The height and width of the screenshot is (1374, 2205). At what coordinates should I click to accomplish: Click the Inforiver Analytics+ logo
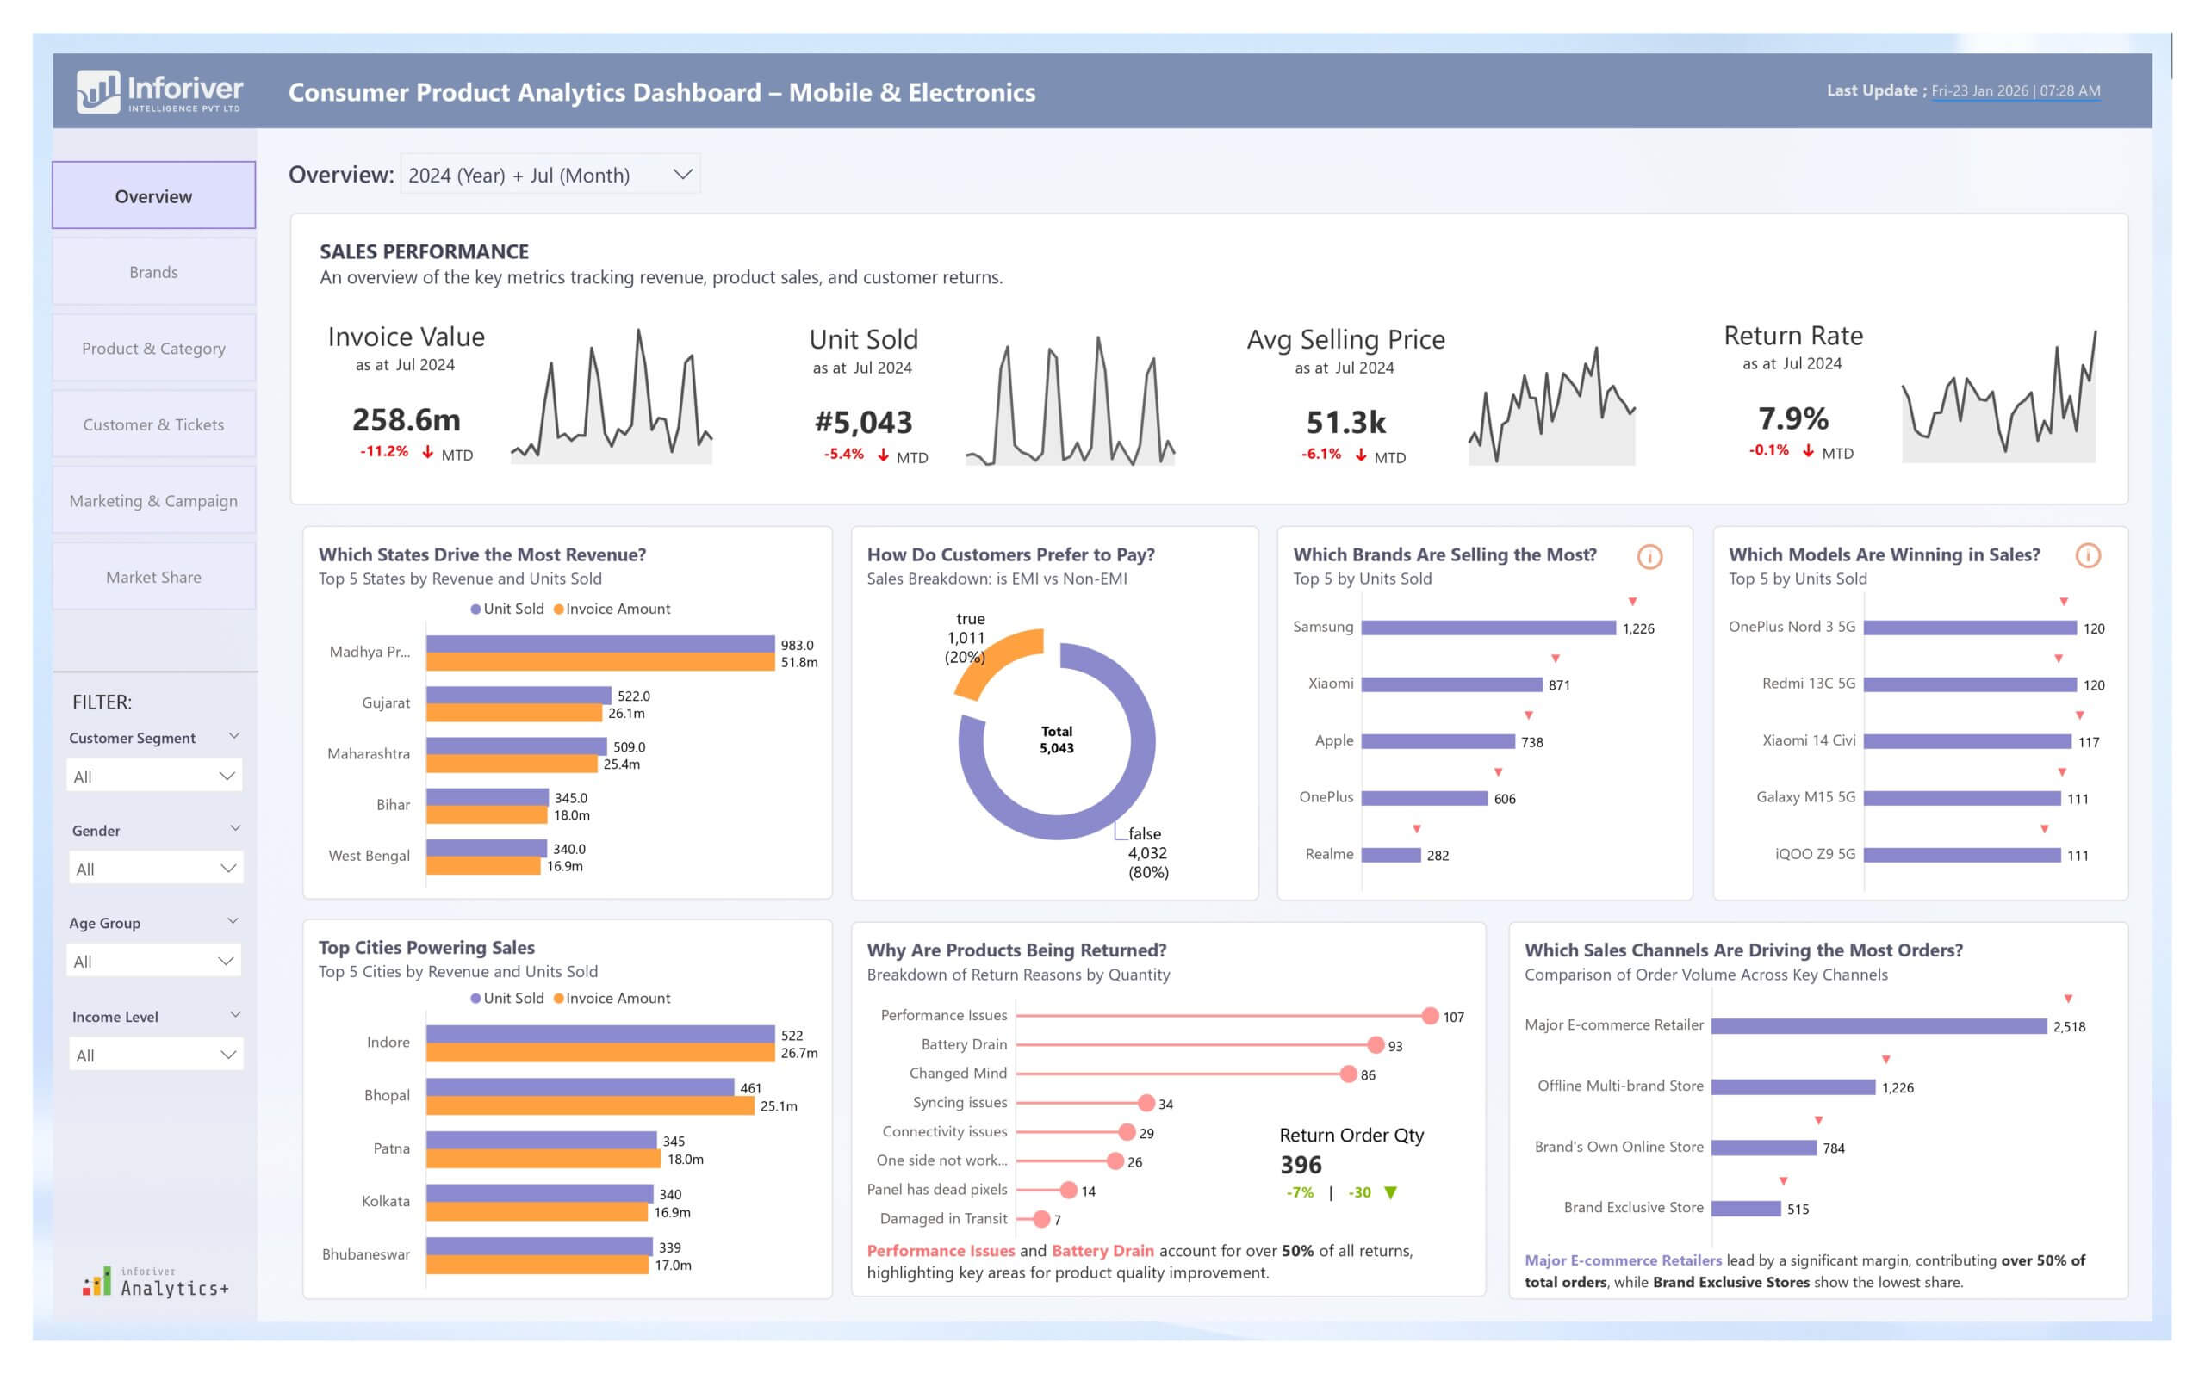click(x=155, y=1281)
